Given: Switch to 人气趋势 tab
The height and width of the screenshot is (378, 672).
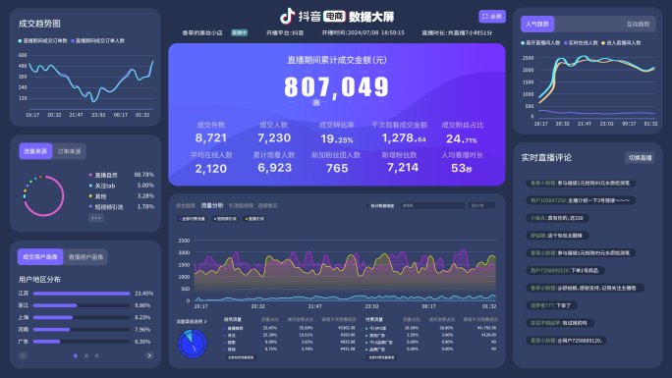Looking at the screenshot, I should 537,24.
